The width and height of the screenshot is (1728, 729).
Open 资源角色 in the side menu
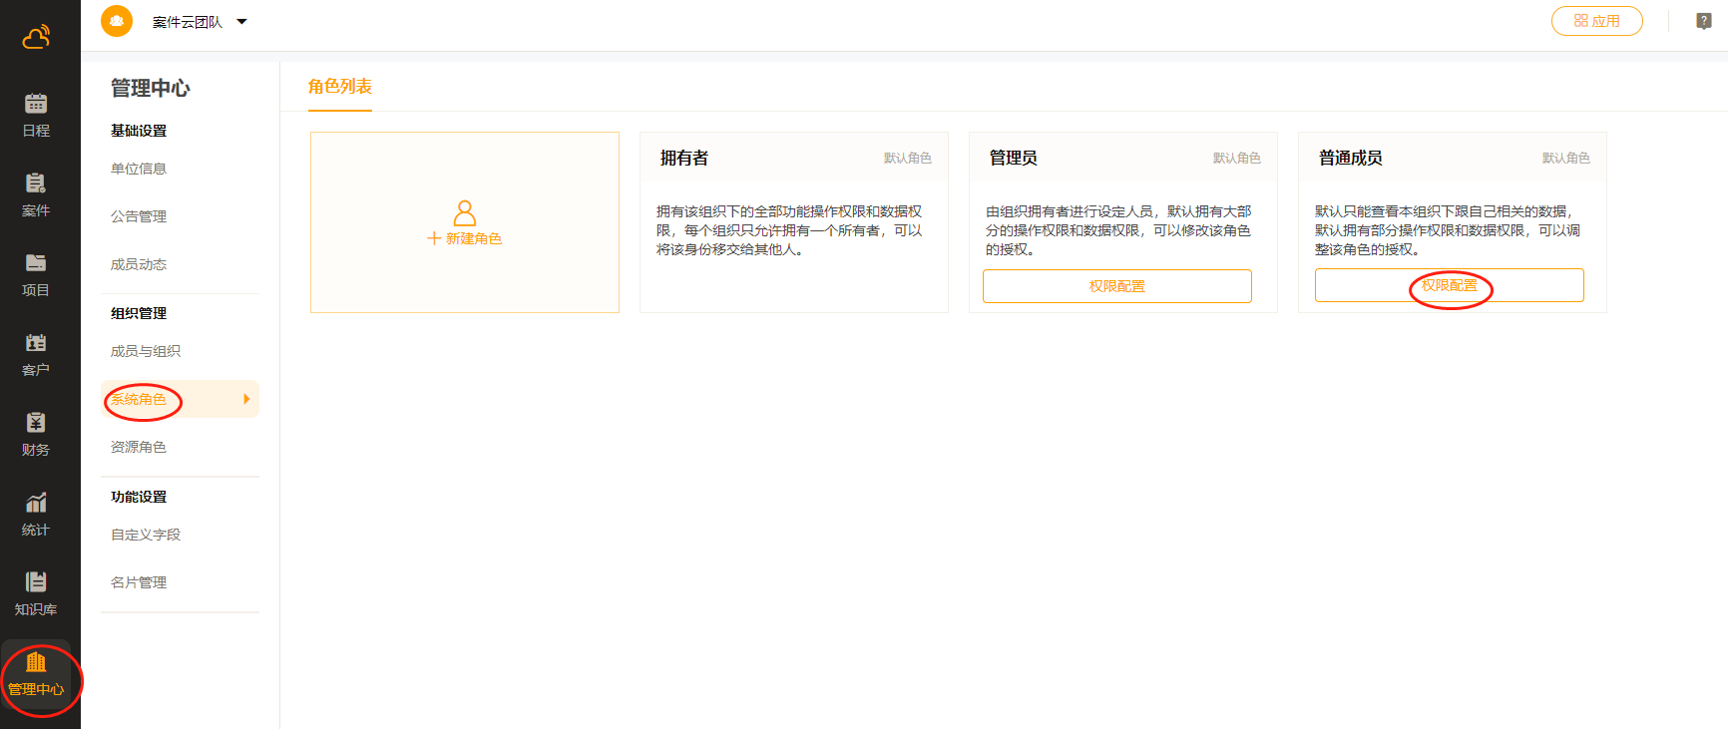pyautogui.click(x=139, y=447)
